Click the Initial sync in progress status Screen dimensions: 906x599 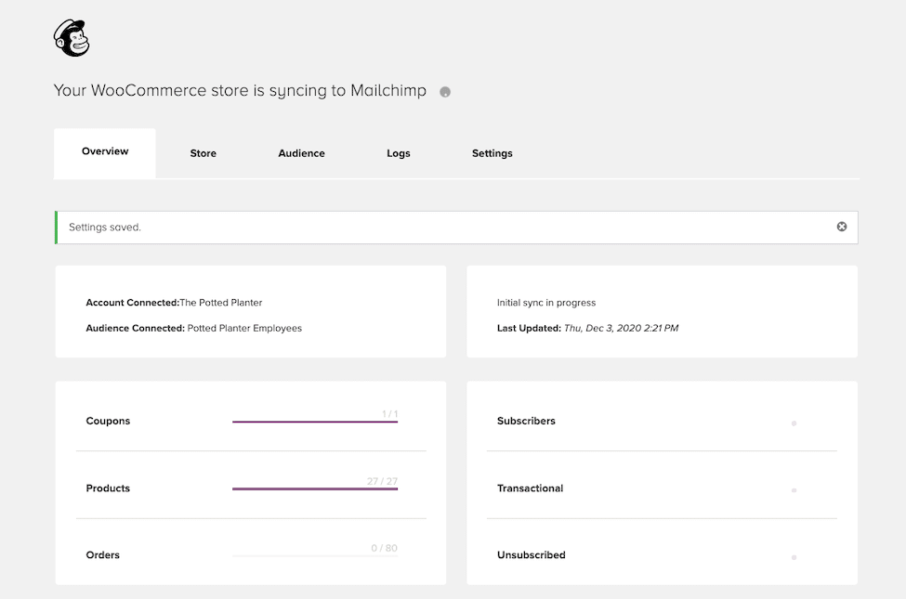point(545,302)
